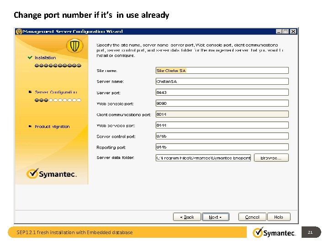Image resolution: width=329 pixels, height=246 pixels.
Task: Click the Installation progress dots
Action: pyautogui.click(x=58, y=66)
